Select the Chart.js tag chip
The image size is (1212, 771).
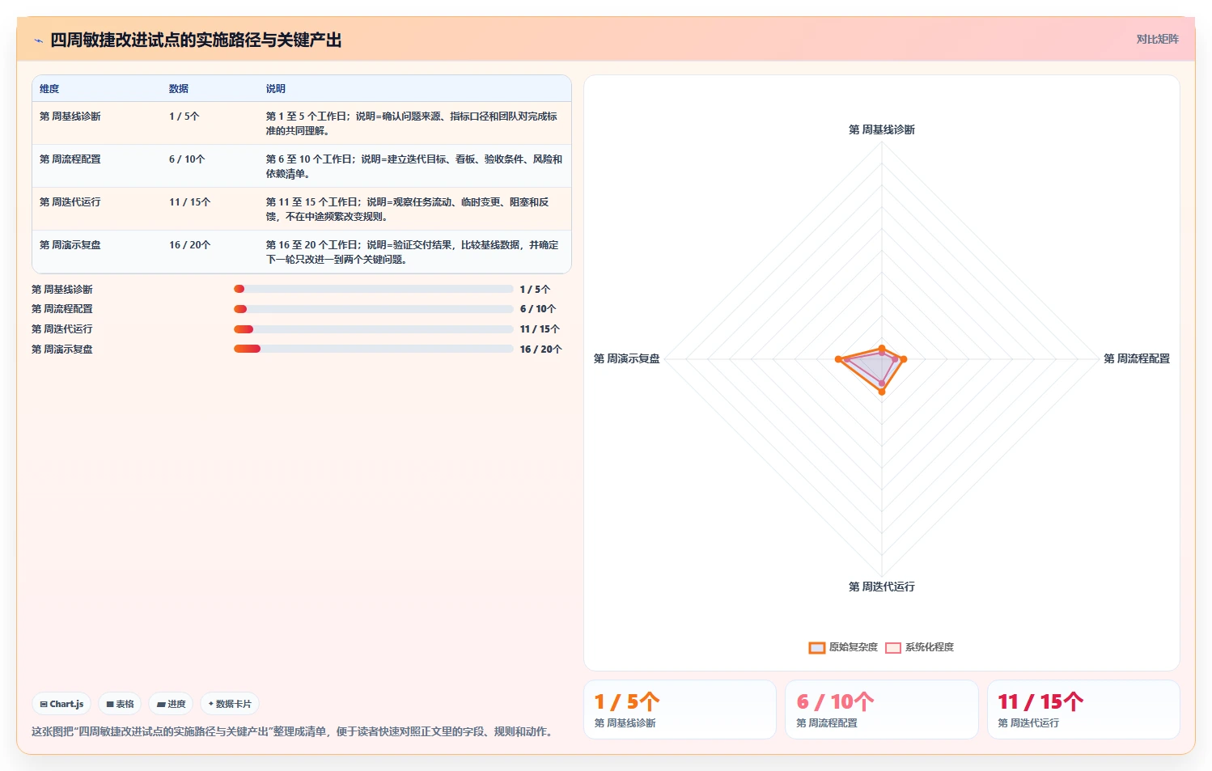point(61,704)
